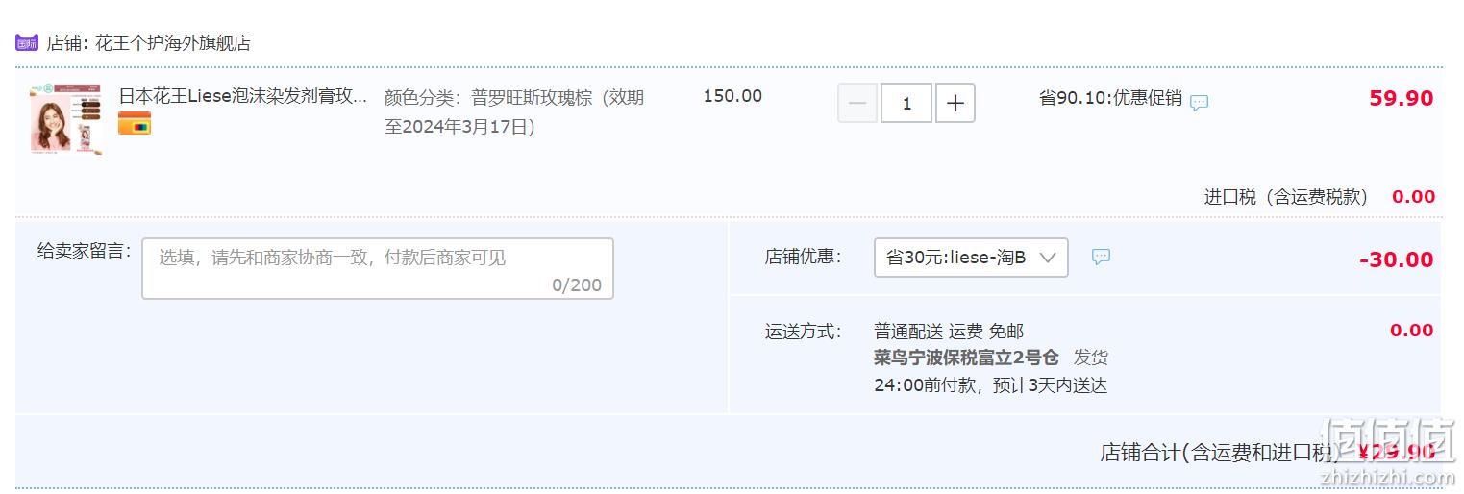1464x494 pixels.
Task: Open the Liese hair dye product thumbnail
Action: (66, 118)
